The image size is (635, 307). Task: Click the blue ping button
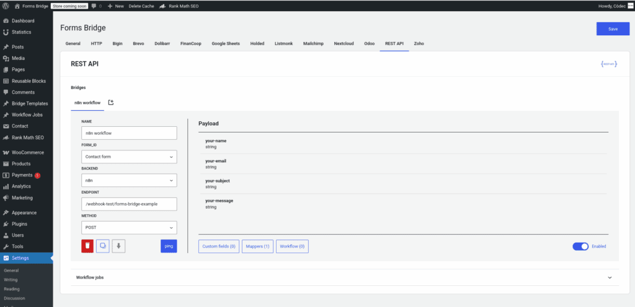pos(169,246)
